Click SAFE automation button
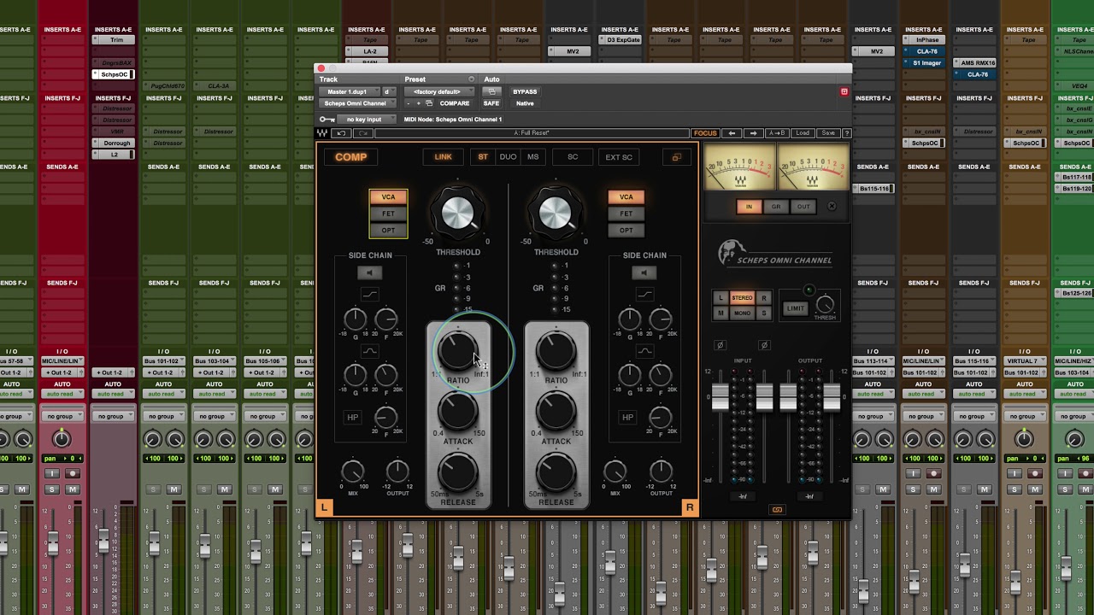 point(491,103)
